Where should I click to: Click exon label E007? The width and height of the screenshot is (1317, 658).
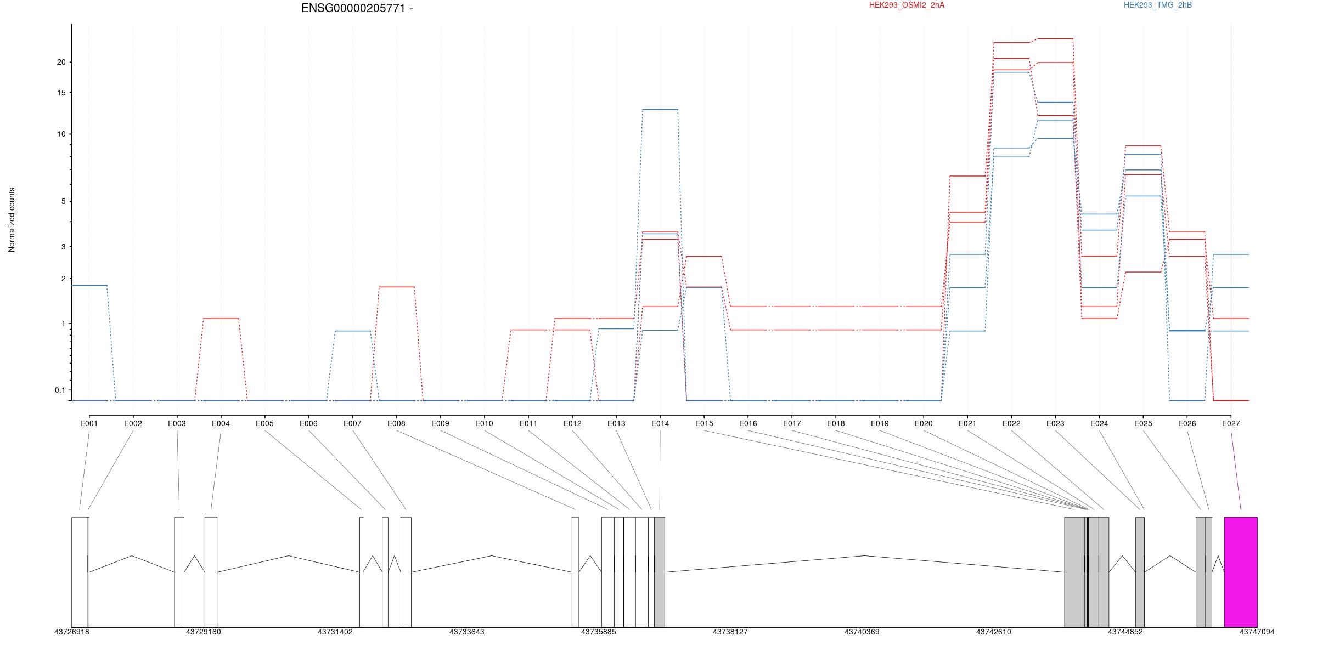pyautogui.click(x=352, y=423)
